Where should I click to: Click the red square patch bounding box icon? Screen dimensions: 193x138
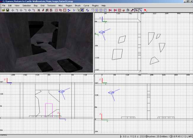pyautogui.click(x=119, y=10)
